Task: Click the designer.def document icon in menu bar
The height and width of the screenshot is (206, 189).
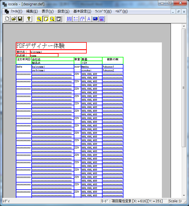Action: click(x=6, y=11)
